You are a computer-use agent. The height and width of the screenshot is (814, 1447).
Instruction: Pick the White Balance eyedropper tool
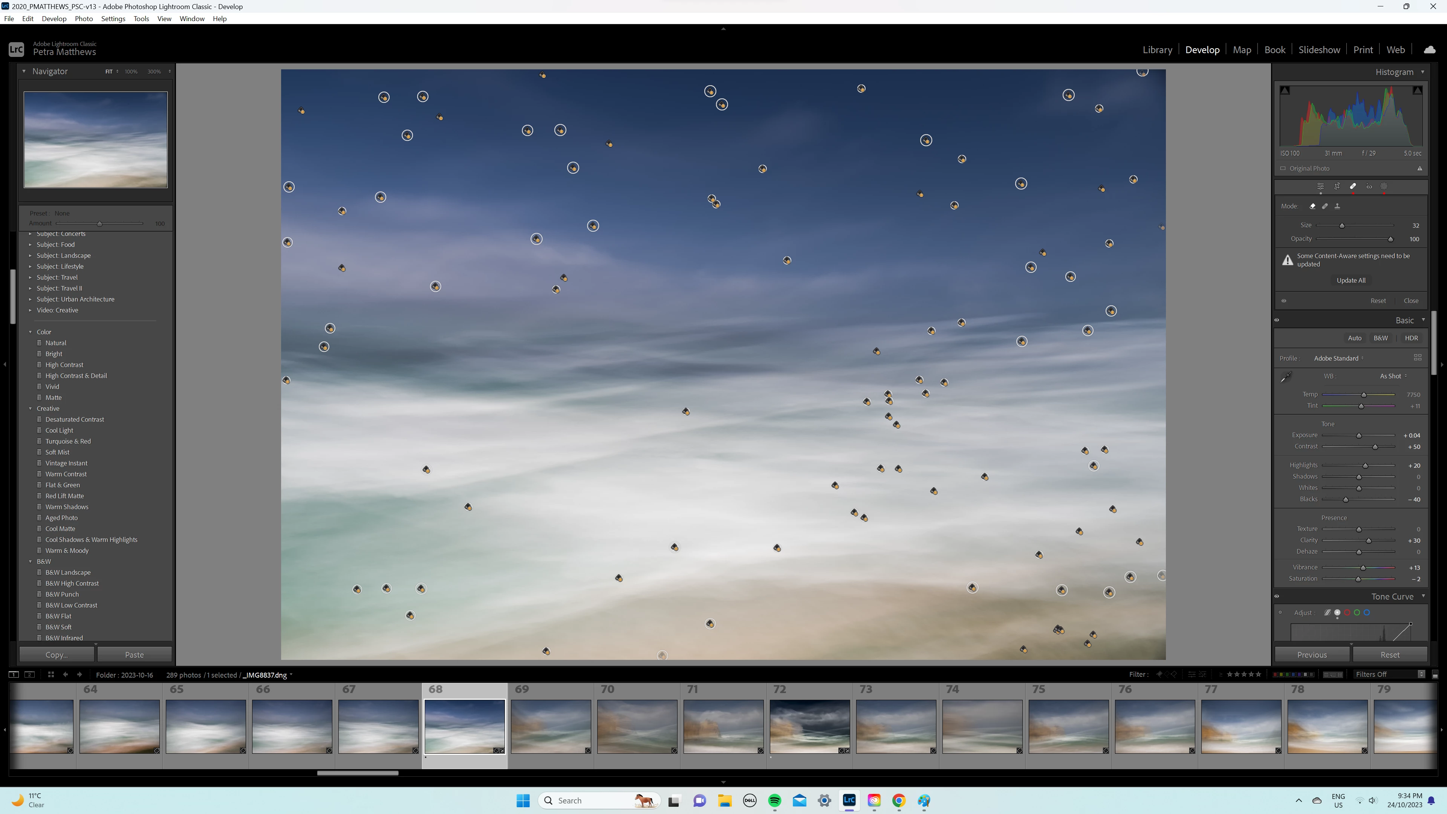(1286, 378)
